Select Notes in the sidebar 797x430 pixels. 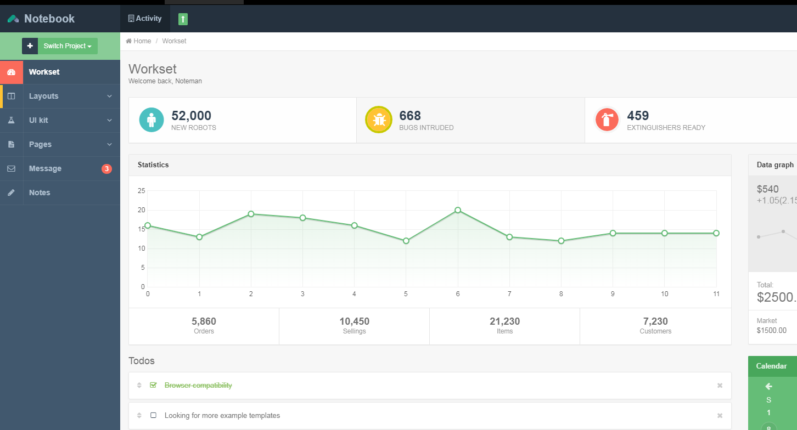40,193
